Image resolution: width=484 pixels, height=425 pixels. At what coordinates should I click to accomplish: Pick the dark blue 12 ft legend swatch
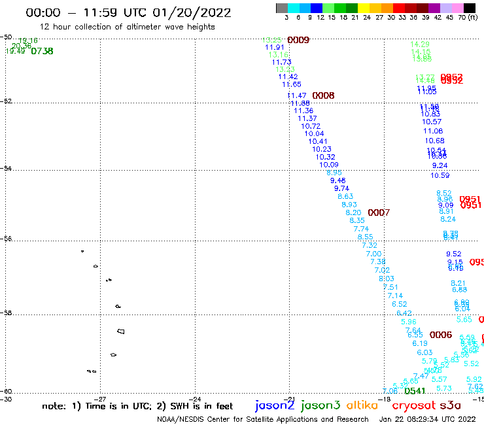(317, 8)
